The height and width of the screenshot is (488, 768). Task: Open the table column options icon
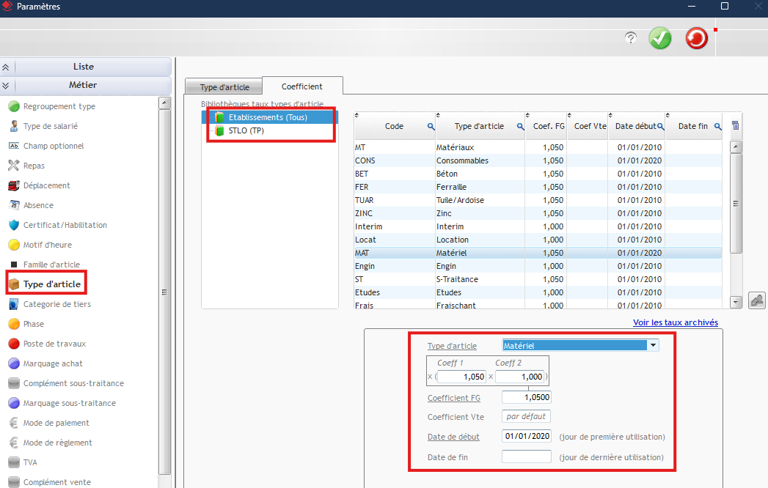[736, 126]
